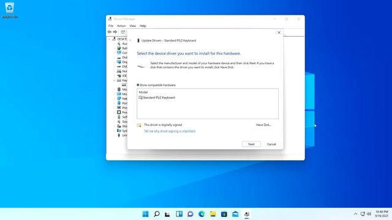This screenshot has width=392, height=220.
Task: Select the Audio inputs and outputs category icon
Action: click(x=119, y=43)
